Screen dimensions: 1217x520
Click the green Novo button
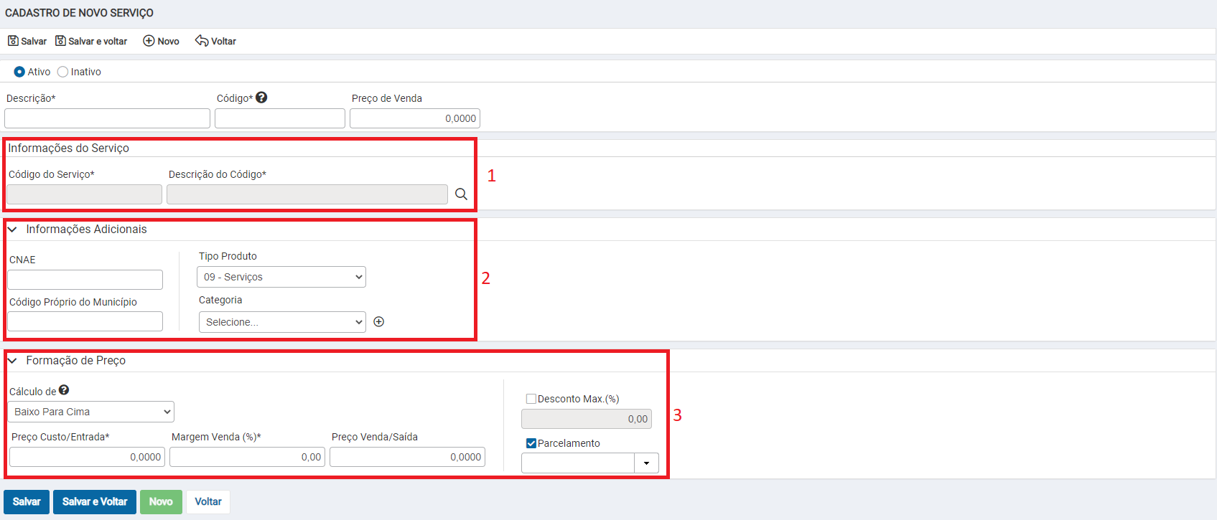pos(161,502)
